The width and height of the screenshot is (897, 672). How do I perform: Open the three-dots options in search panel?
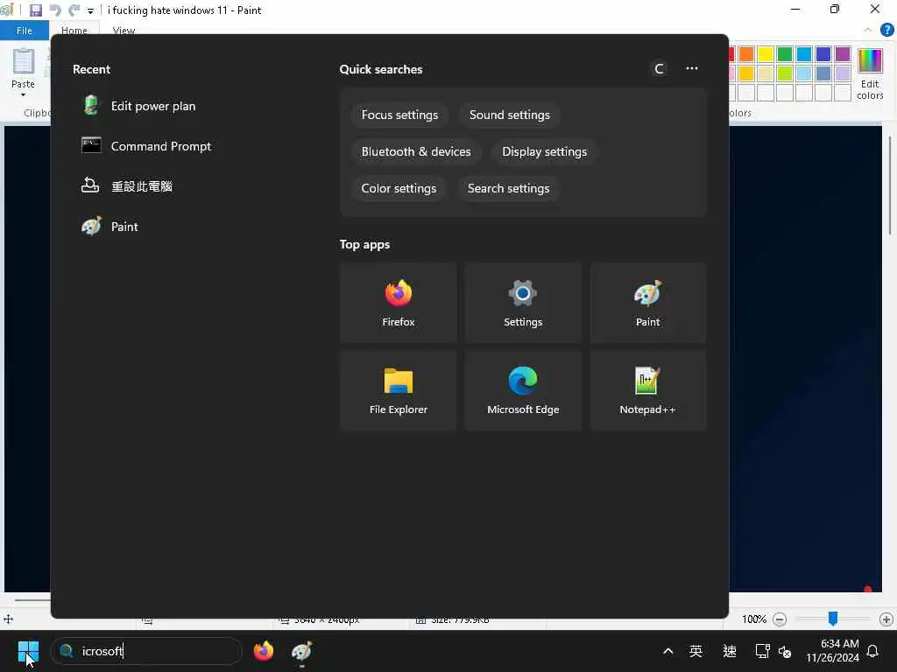(692, 68)
